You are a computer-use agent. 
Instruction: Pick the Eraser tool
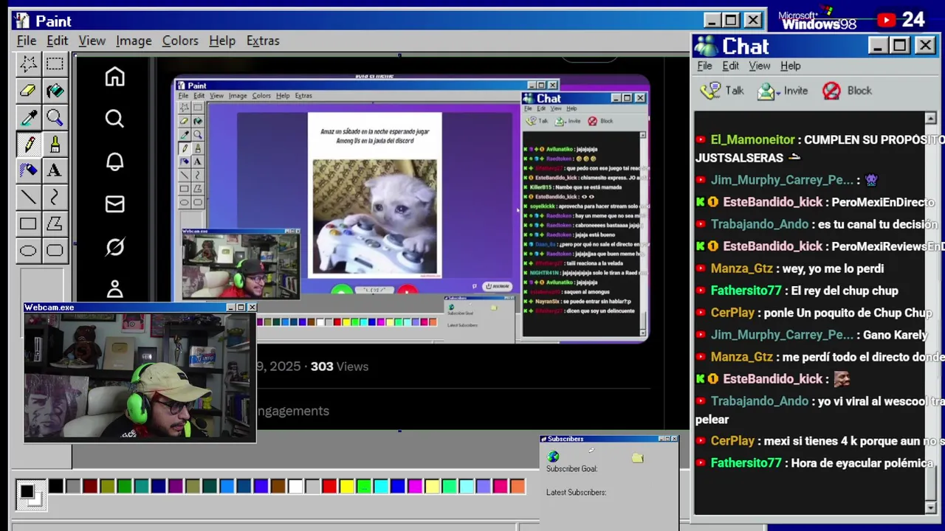[28, 91]
